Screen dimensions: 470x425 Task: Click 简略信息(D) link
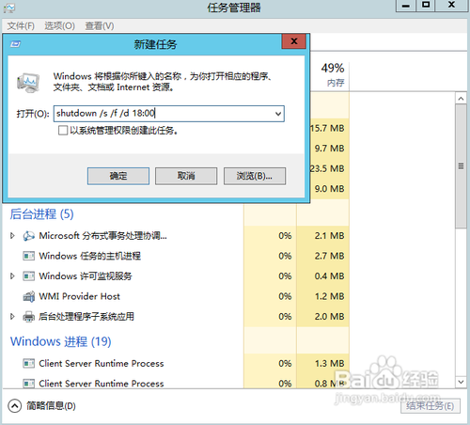click(x=51, y=406)
